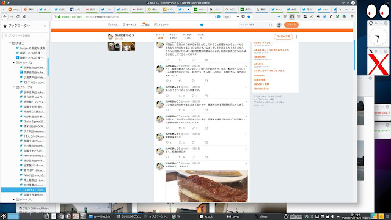Viewport: 391px width, 220px height.
Task: Open the library books icon
Action: pyautogui.click(x=285, y=16)
